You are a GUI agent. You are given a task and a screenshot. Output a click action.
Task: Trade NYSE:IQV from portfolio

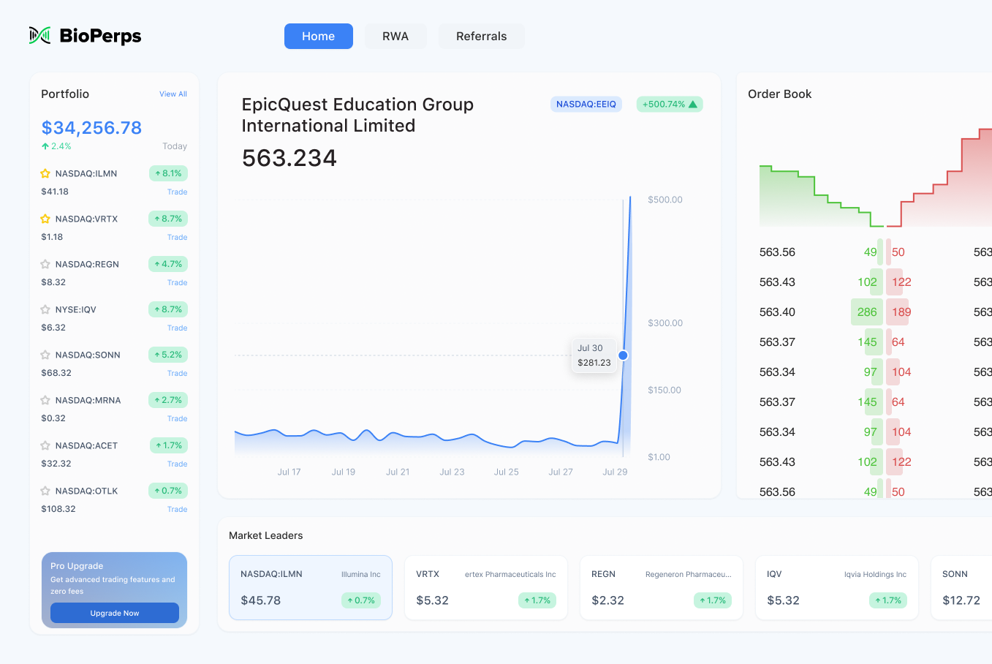[x=177, y=328]
